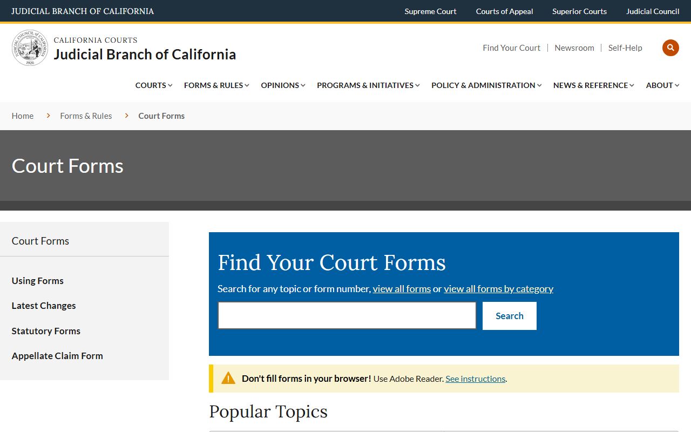This screenshot has width=691, height=432.
Task: Open the About dropdown menu
Action: 663,85
